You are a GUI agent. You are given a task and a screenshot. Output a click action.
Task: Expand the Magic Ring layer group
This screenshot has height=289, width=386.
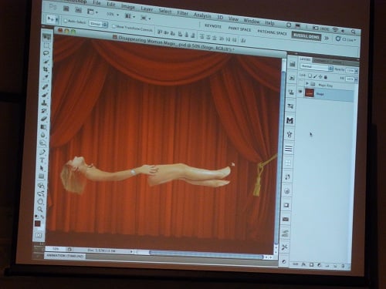click(307, 83)
